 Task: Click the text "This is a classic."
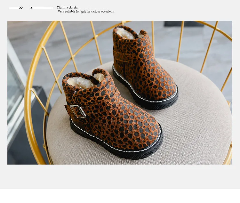[67, 7]
